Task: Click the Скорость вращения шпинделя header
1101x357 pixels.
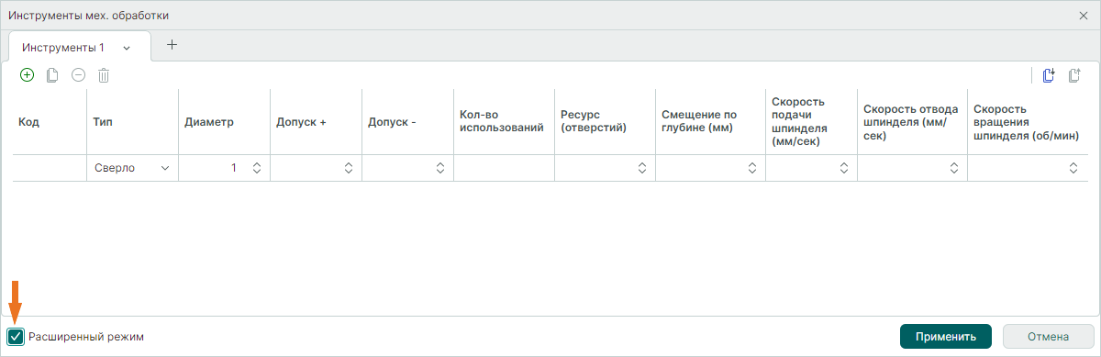Action: tap(1028, 122)
